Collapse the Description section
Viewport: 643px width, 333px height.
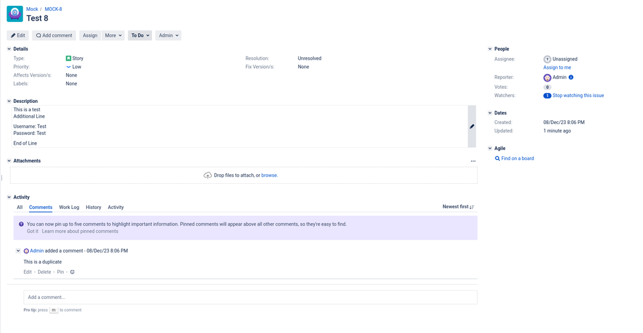pyautogui.click(x=9, y=101)
